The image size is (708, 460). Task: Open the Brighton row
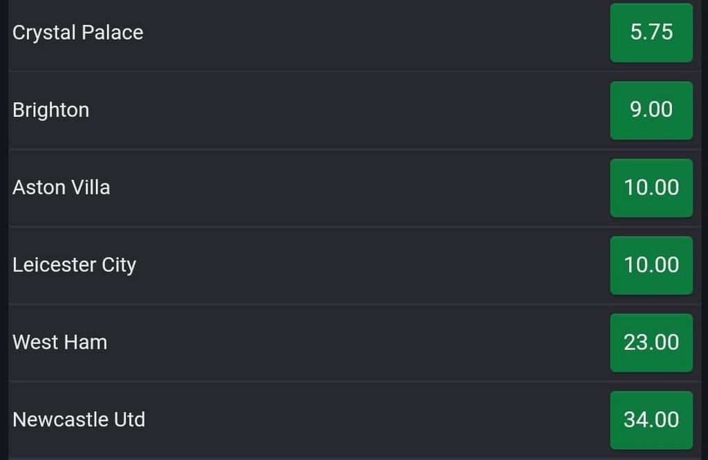pos(311,110)
